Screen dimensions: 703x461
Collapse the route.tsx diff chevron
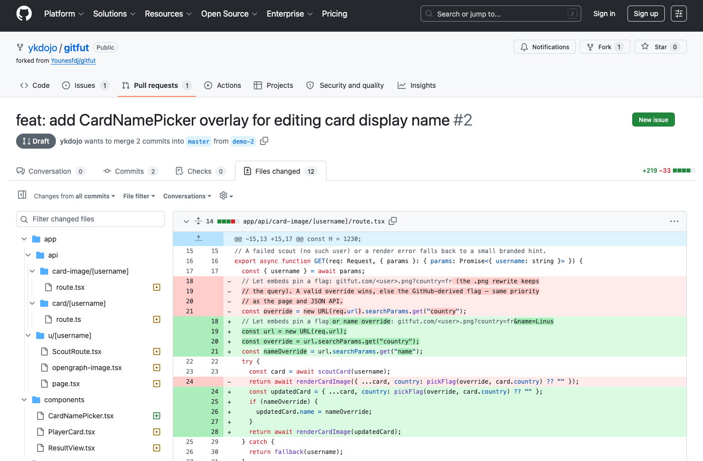[x=186, y=221]
